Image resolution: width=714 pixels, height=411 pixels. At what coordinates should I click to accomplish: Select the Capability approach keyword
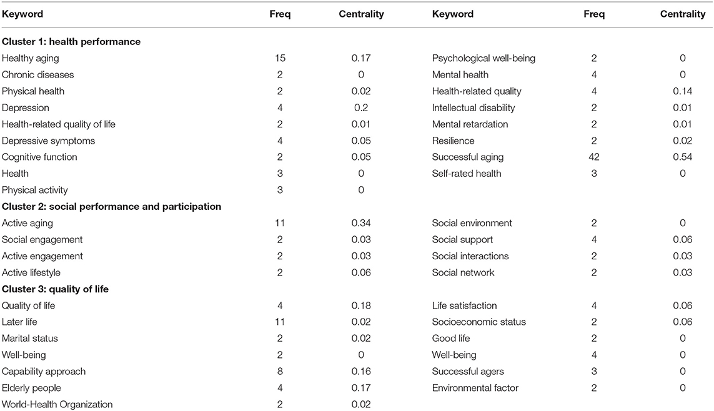(x=43, y=372)
